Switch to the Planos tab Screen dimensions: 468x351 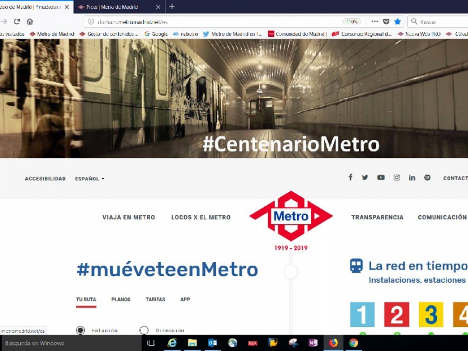pyautogui.click(x=121, y=300)
